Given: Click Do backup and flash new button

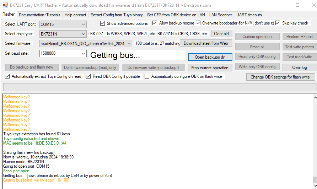Looking at the screenshot, I should (32, 67).
